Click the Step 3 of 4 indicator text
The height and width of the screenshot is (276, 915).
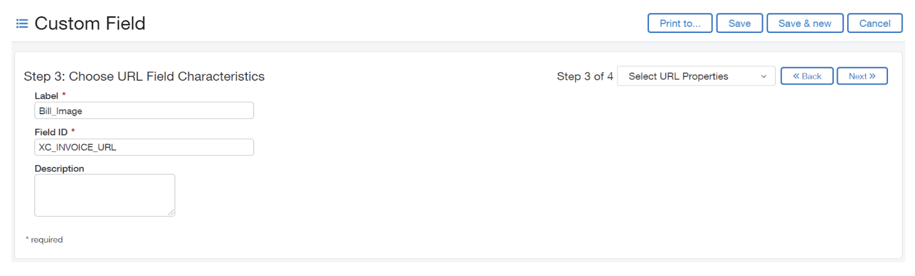[x=584, y=76]
